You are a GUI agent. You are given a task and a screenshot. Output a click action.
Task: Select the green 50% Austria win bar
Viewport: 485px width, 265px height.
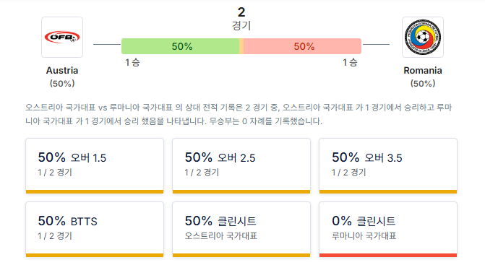pos(180,46)
